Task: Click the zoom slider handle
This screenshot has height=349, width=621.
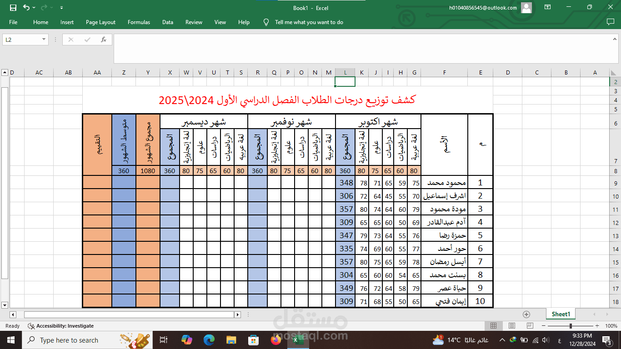Action: tap(571, 326)
